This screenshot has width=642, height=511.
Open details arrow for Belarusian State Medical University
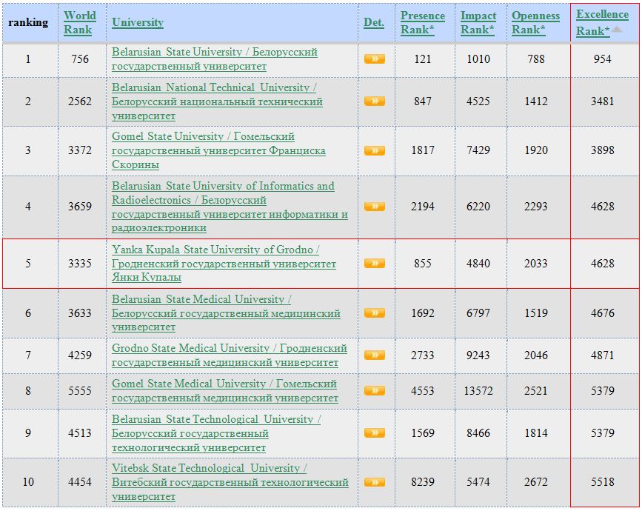coord(374,313)
